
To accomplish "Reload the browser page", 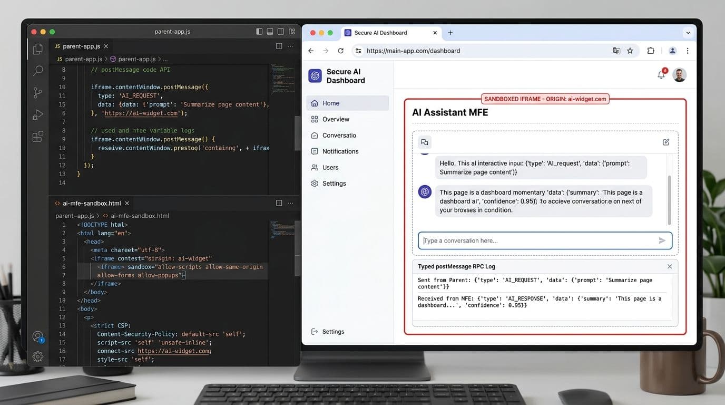I will tap(340, 51).
